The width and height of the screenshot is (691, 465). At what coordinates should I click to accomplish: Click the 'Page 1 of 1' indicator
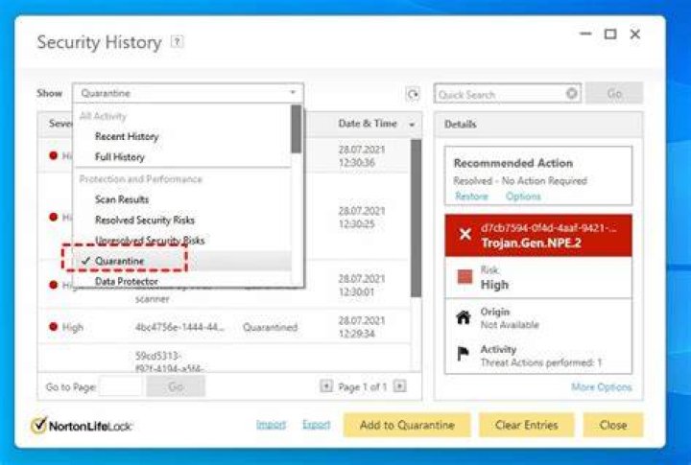(x=362, y=387)
